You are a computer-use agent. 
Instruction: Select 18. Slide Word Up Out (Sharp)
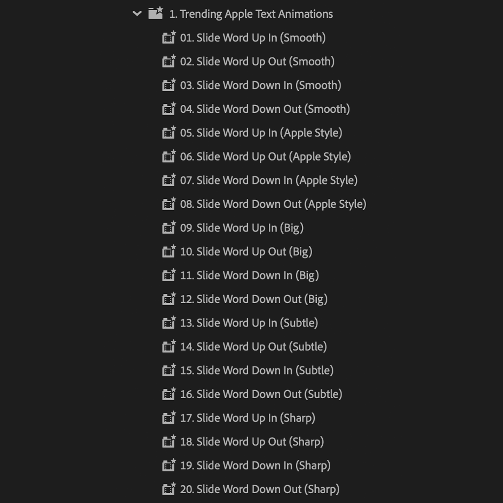tap(252, 441)
